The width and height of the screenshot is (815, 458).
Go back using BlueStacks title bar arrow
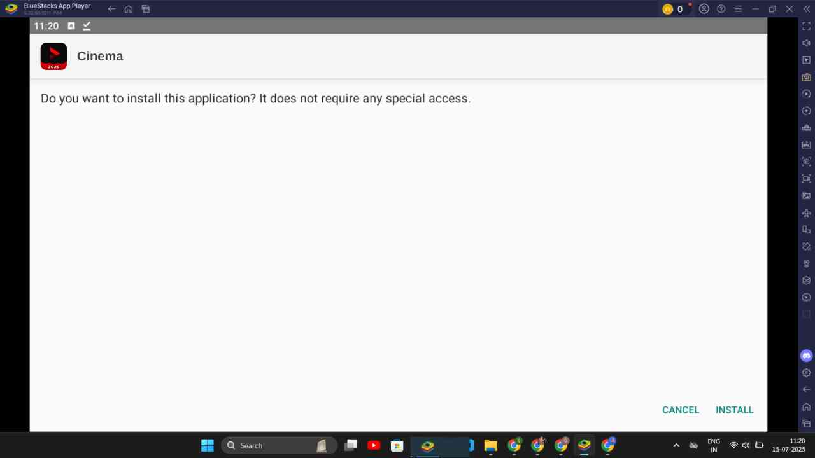[111, 9]
